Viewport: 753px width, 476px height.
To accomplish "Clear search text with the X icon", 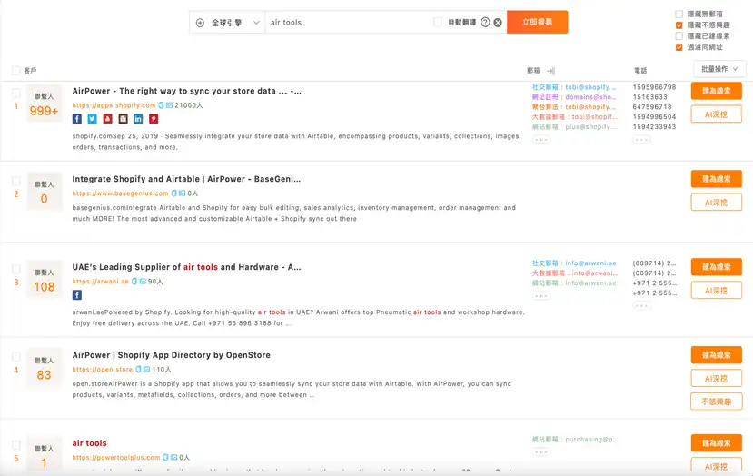I will point(498,23).
